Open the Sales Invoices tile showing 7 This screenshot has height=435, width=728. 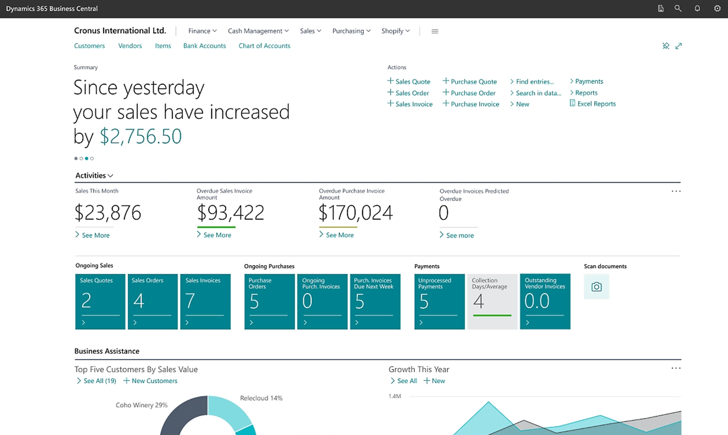pyautogui.click(x=205, y=301)
